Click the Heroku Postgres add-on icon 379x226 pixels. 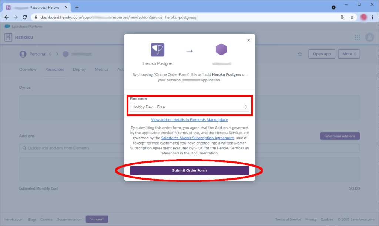pyautogui.click(x=157, y=50)
